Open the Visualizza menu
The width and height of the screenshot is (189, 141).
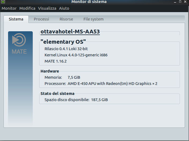pos(47,8)
